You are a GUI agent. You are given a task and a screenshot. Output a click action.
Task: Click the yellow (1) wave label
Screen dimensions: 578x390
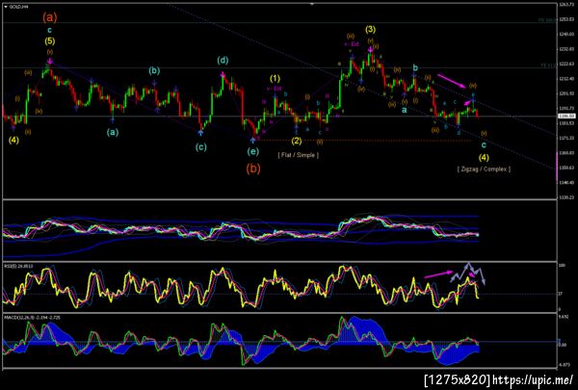click(x=275, y=78)
